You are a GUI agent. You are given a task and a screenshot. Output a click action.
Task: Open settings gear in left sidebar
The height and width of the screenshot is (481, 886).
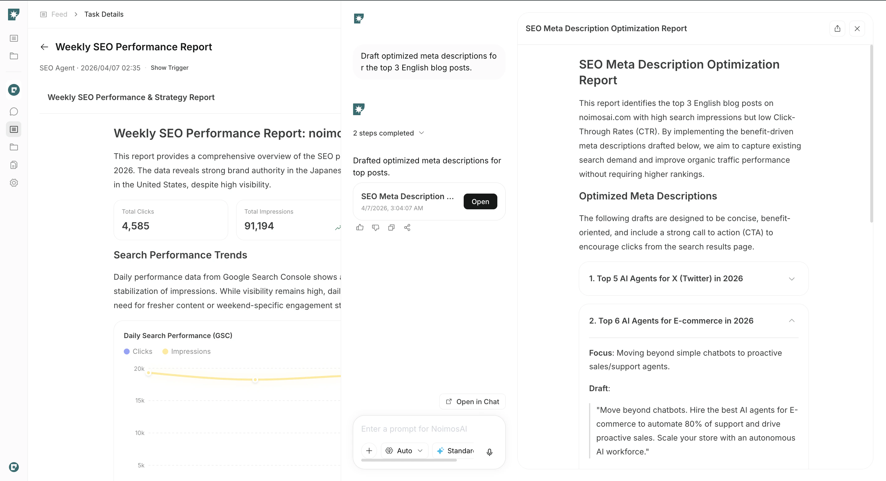coord(14,183)
